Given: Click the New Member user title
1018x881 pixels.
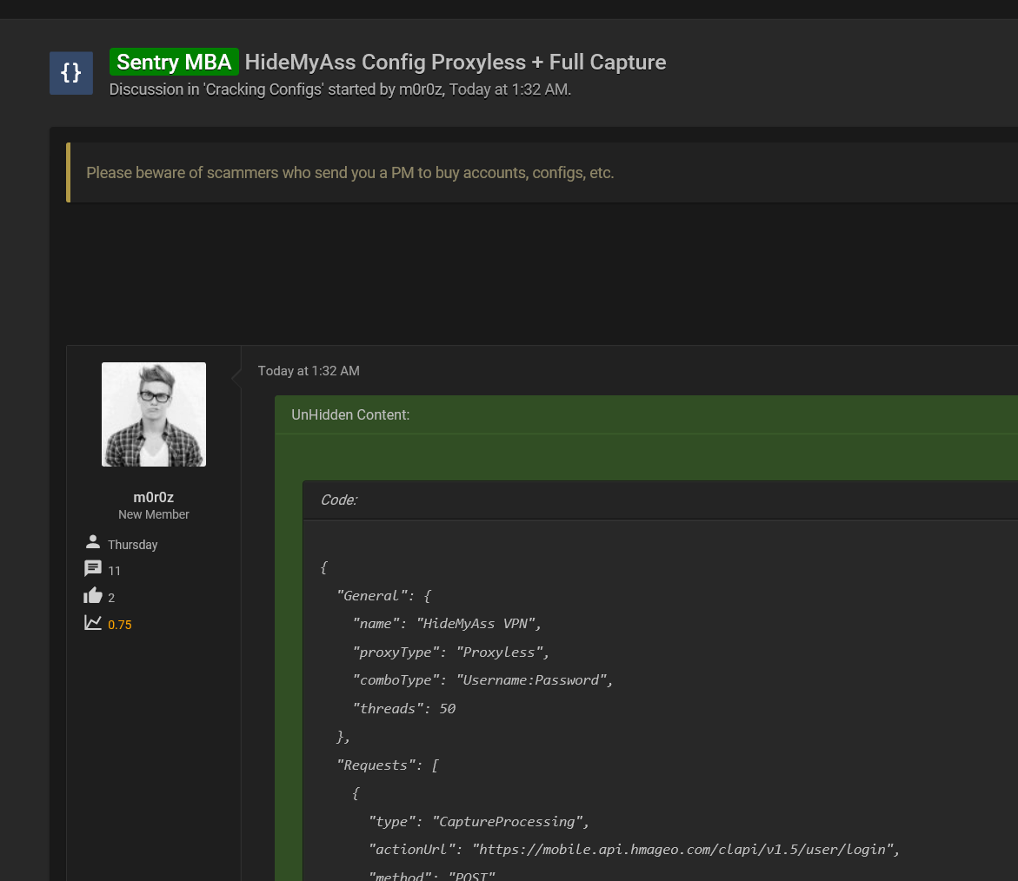Looking at the screenshot, I should click(x=153, y=514).
